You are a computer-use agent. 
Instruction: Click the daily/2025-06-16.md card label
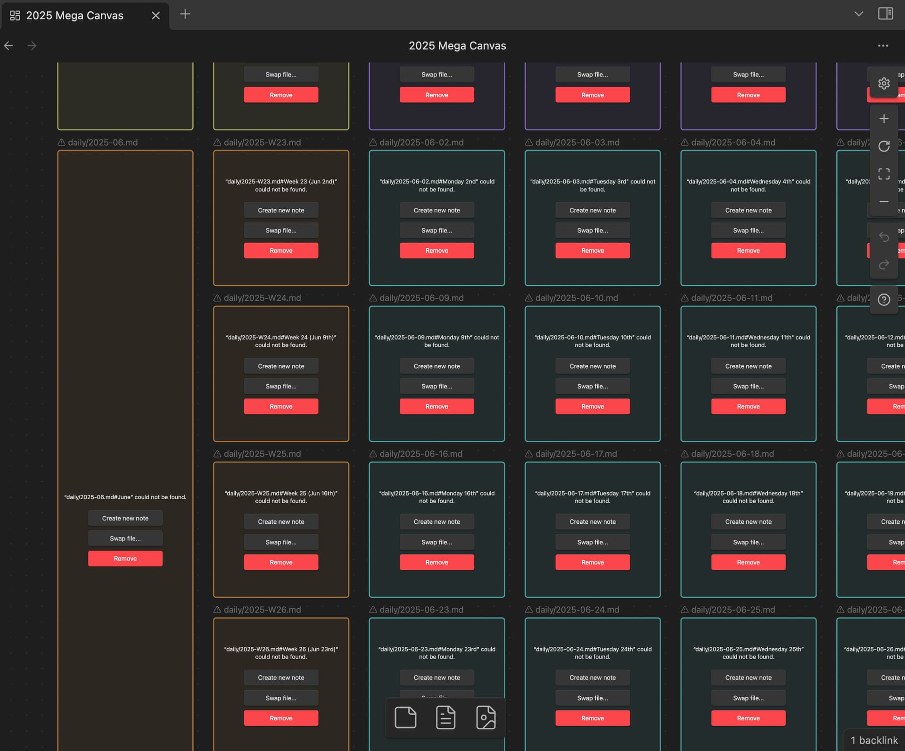[x=421, y=454]
